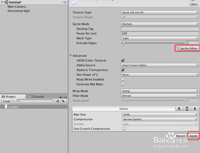Select the standalone download platform tab
The width and height of the screenshot is (200, 153).
pos(179,109)
